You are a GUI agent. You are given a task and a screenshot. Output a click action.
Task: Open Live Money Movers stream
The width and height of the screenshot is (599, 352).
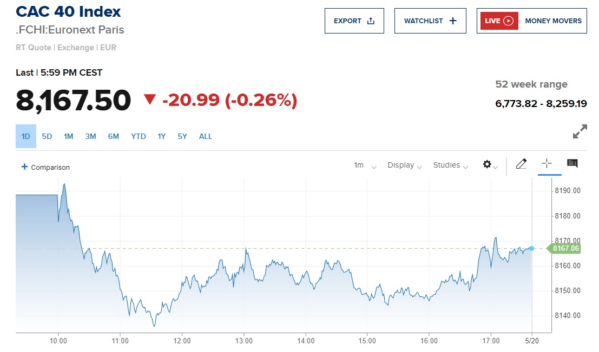531,21
